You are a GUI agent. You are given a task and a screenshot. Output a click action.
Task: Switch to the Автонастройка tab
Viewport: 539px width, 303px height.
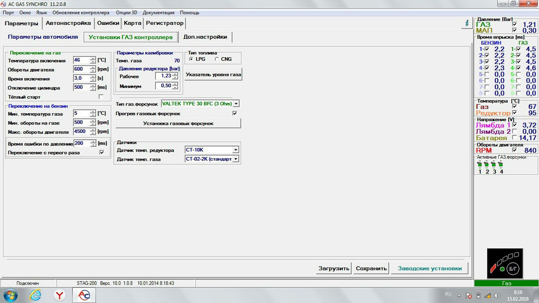[68, 23]
